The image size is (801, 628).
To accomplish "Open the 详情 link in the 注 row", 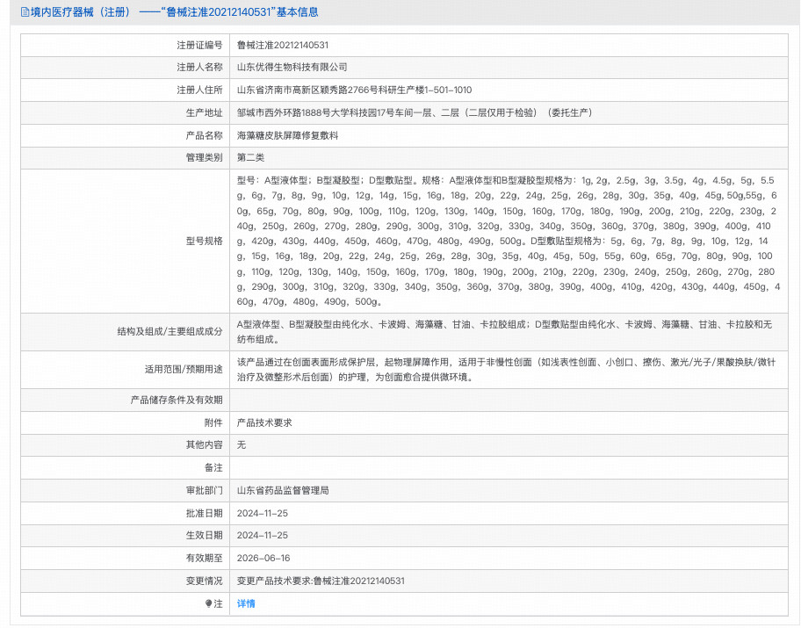I will pos(245,604).
